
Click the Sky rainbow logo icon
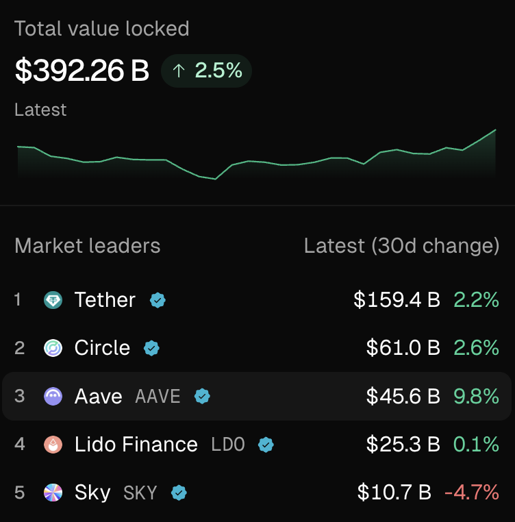[53, 493]
